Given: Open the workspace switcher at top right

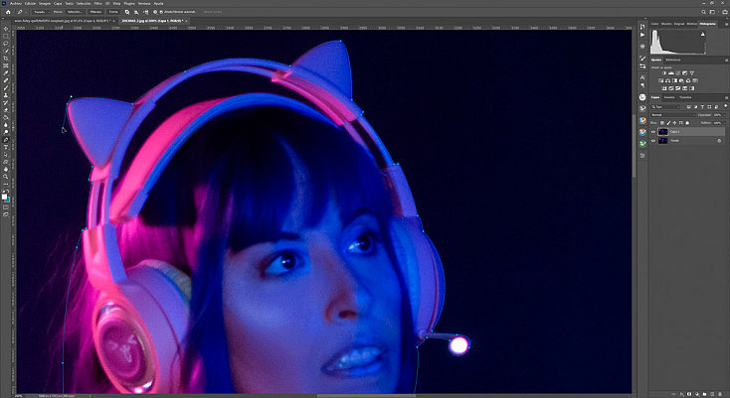Looking at the screenshot, I should (x=712, y=12).
